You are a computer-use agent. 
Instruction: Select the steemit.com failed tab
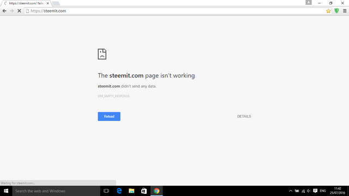(26, 3)
